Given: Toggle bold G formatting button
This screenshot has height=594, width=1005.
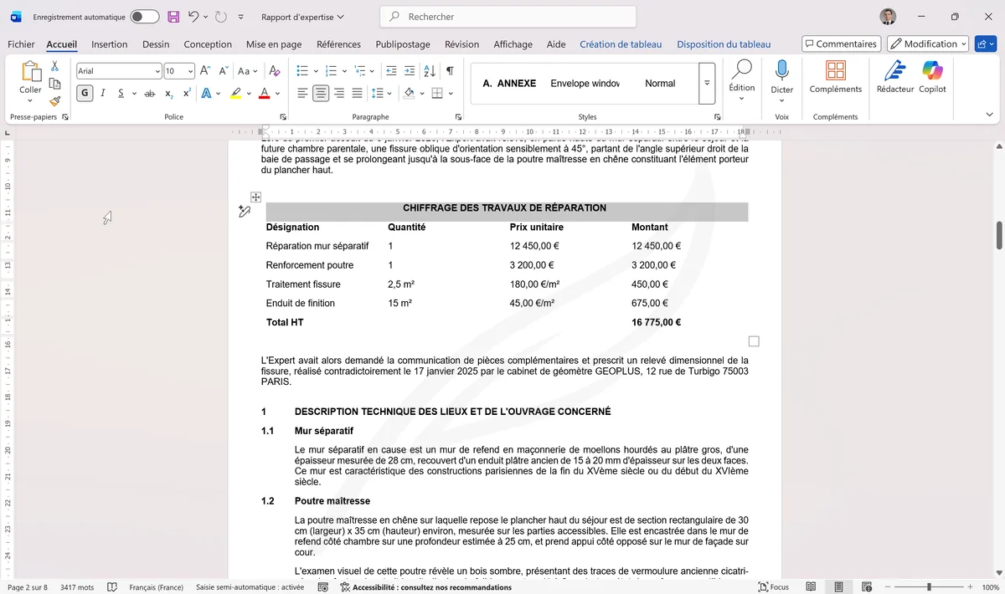Looking at the screenshot, I should coord(85,94).
